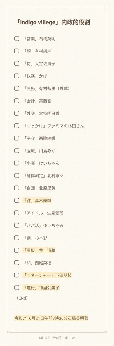Toggle 「パパ活」ゆうちゃみ checkbox

click(x=17, y=225)
